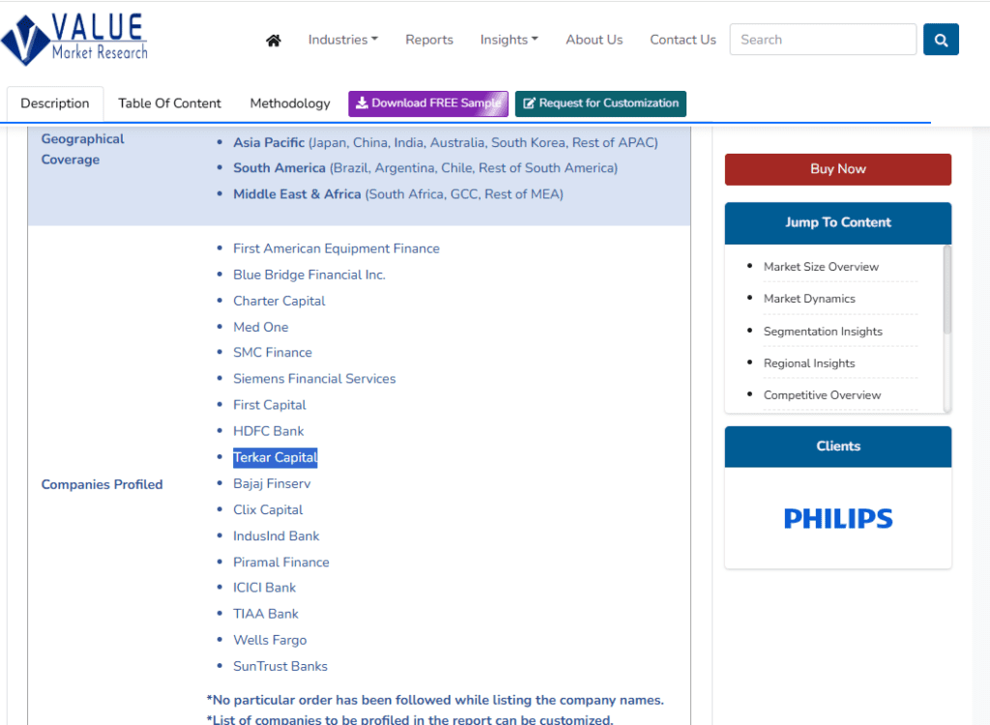990x725 pixels.
Task: Open the Insights dropdown menu
Action: click(509, 40)
